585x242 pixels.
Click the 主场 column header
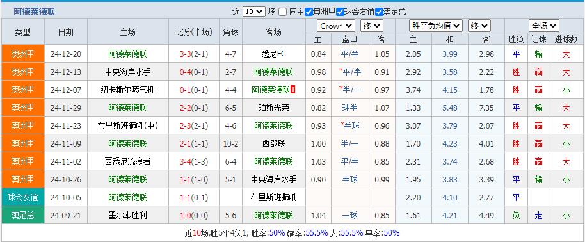[127, 32]
